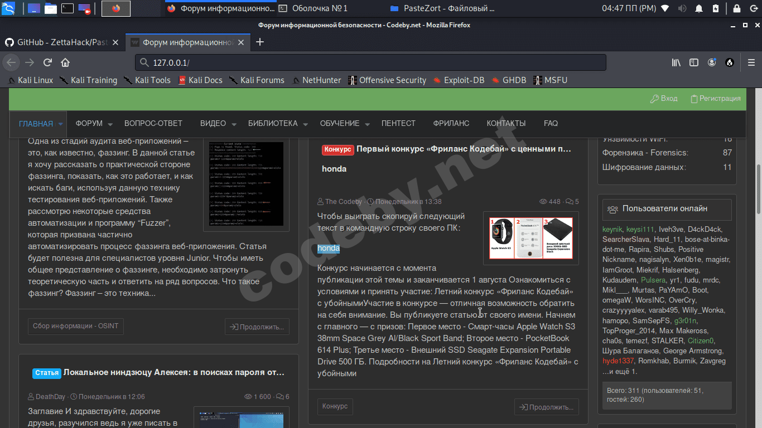
Task: Reload the current page
Action: [x=47, y=62]
